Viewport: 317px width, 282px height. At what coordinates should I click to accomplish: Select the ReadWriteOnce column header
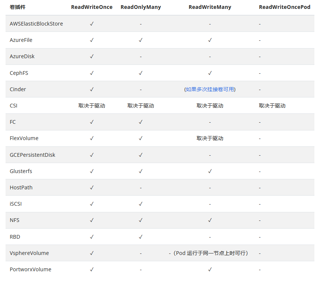click(x=92, y=7)
